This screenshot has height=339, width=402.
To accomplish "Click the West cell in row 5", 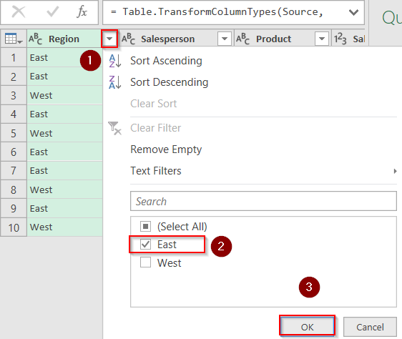I will pos(64,133).
